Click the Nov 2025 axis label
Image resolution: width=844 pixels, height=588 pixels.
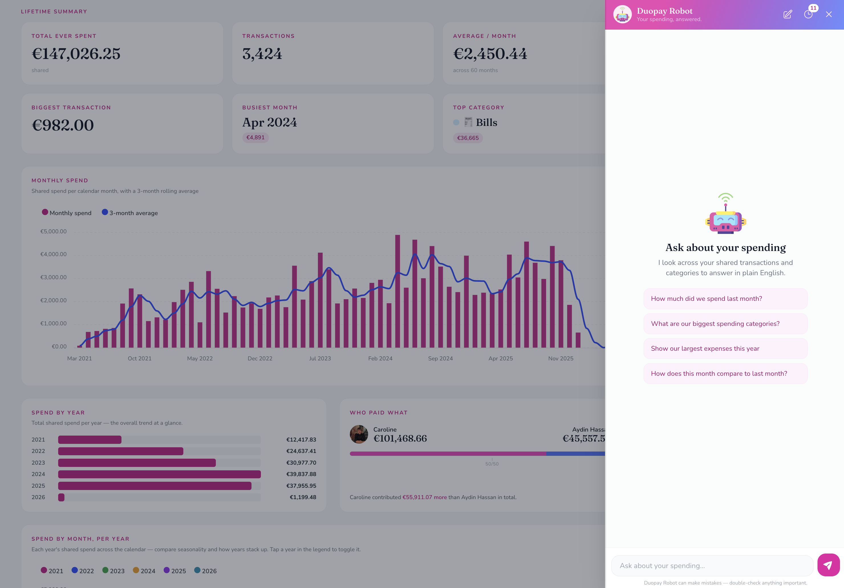tap(561, 358)
